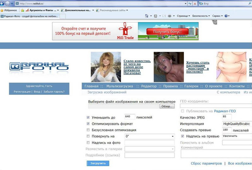Click the browser Forward arrow button
The image size is (252, 170).
(x=7, y=3)
